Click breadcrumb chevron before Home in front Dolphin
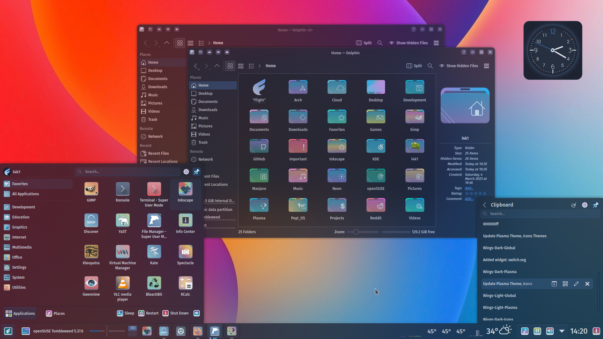 [260, 66]
